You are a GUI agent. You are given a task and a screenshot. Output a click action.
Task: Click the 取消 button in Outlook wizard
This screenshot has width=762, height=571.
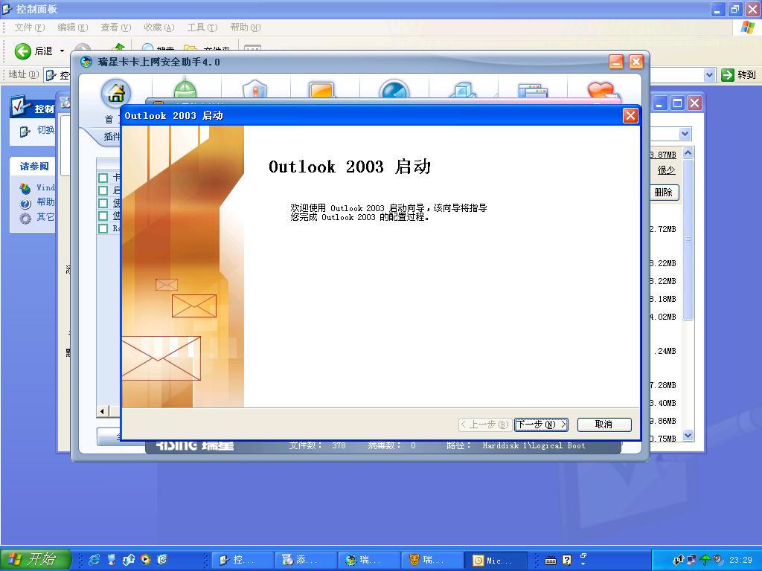604,425
